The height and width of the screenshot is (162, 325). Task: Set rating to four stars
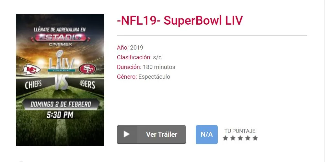(x=248, y=138)
